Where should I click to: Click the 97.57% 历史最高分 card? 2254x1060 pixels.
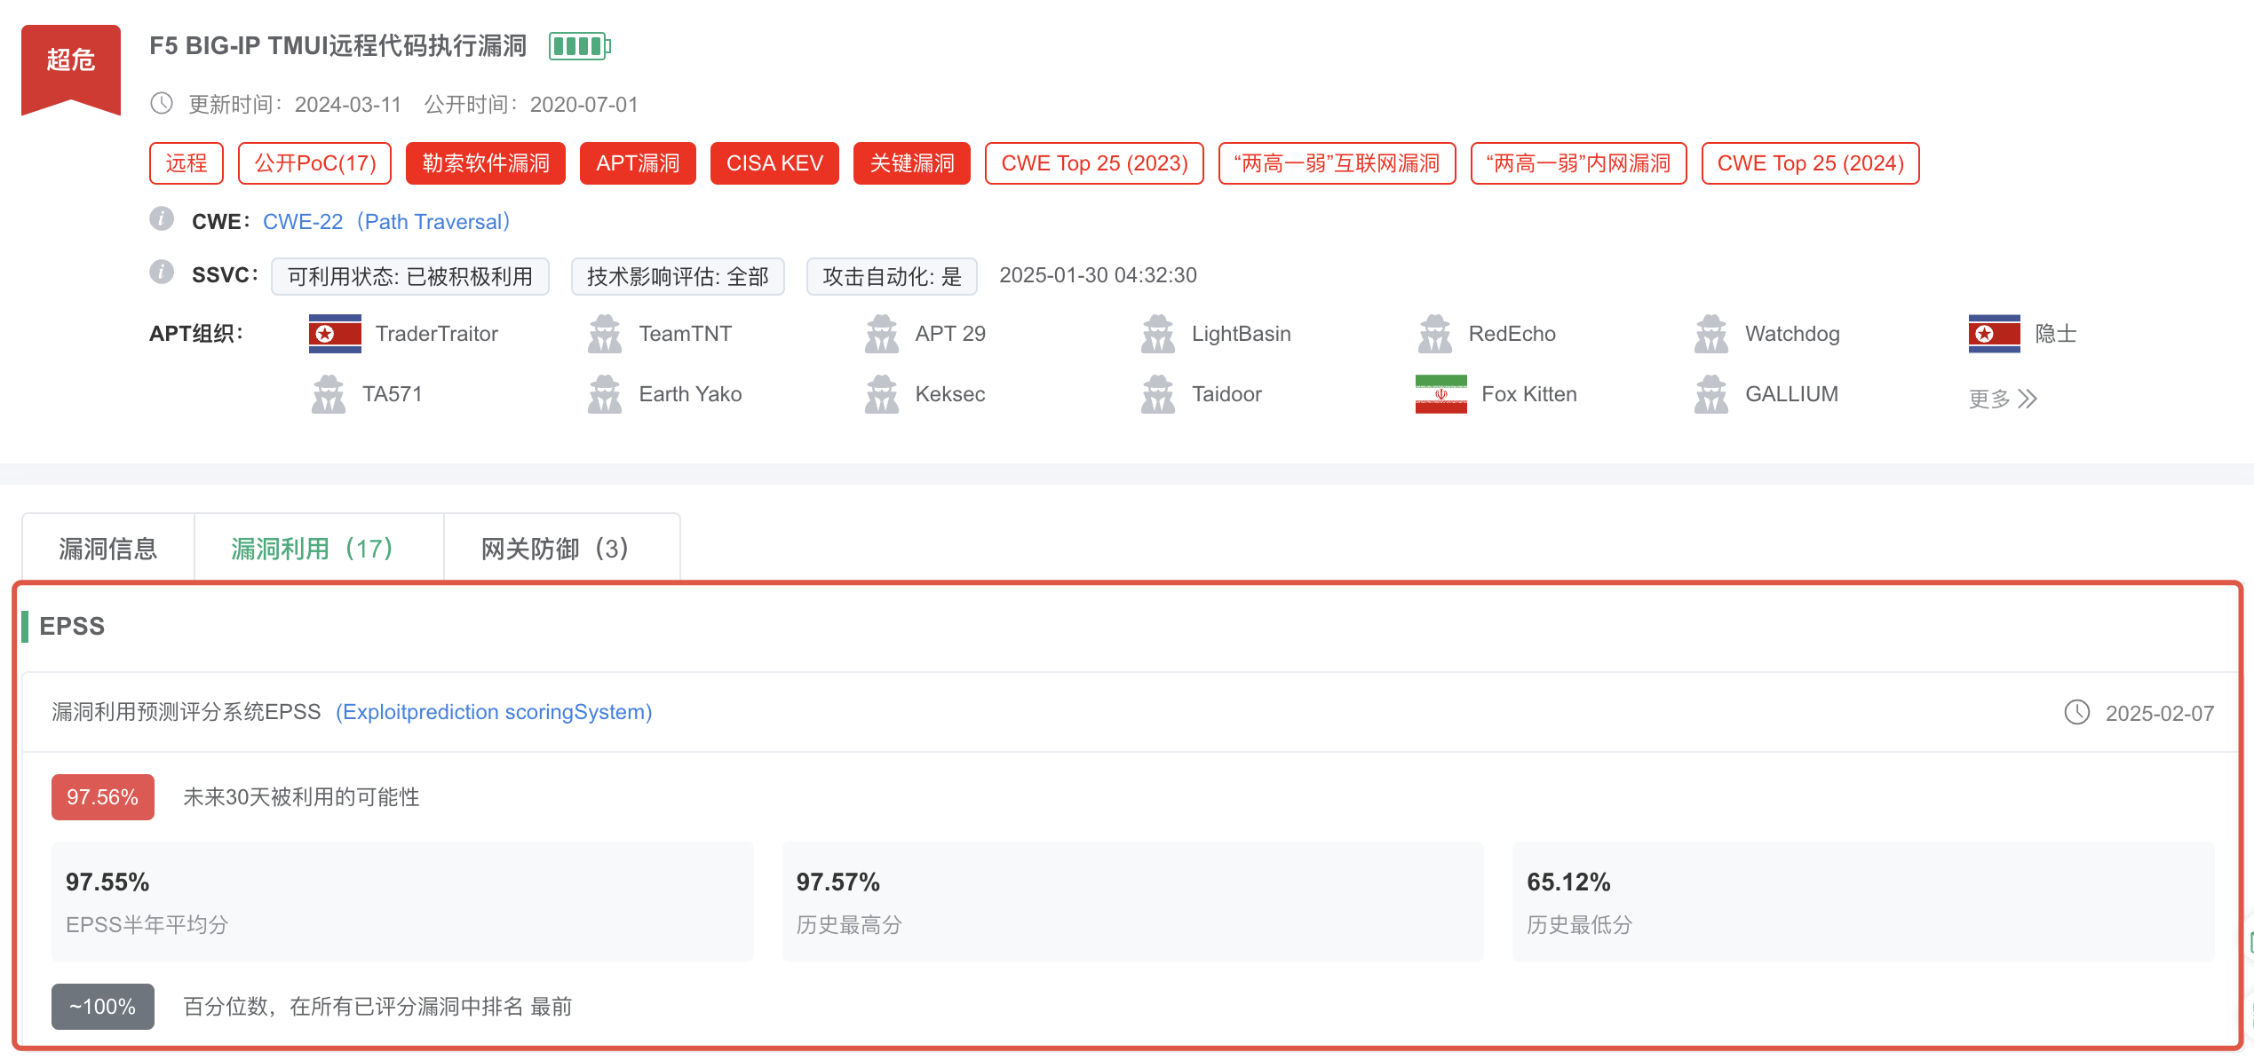pyautogui.click(x=1132, y=901)
